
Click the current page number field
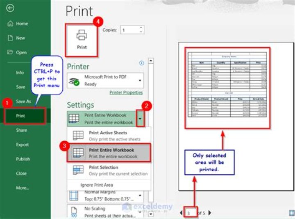(x=191, y=213)
